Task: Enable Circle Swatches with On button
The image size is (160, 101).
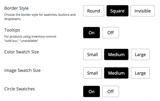Action: coord(91,91)
